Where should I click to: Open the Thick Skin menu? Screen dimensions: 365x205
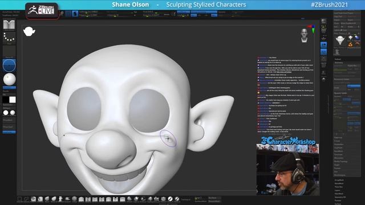click(x=339, y=187)
